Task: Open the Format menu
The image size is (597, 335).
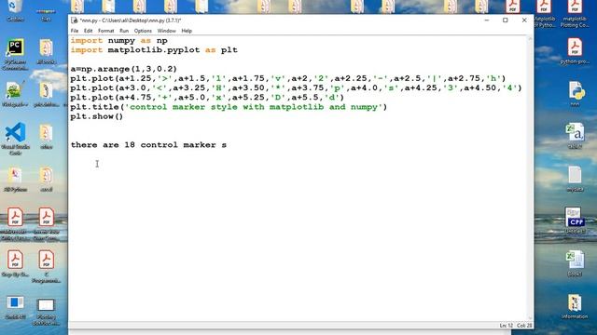Action: click(x=105, y=31)
